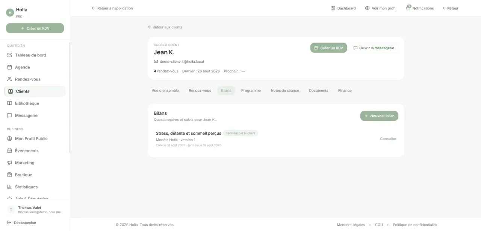Click the Mon Profil Public user icon
Image resolution: width=481 pixels, height=231 pixels.
coord(10,138)
